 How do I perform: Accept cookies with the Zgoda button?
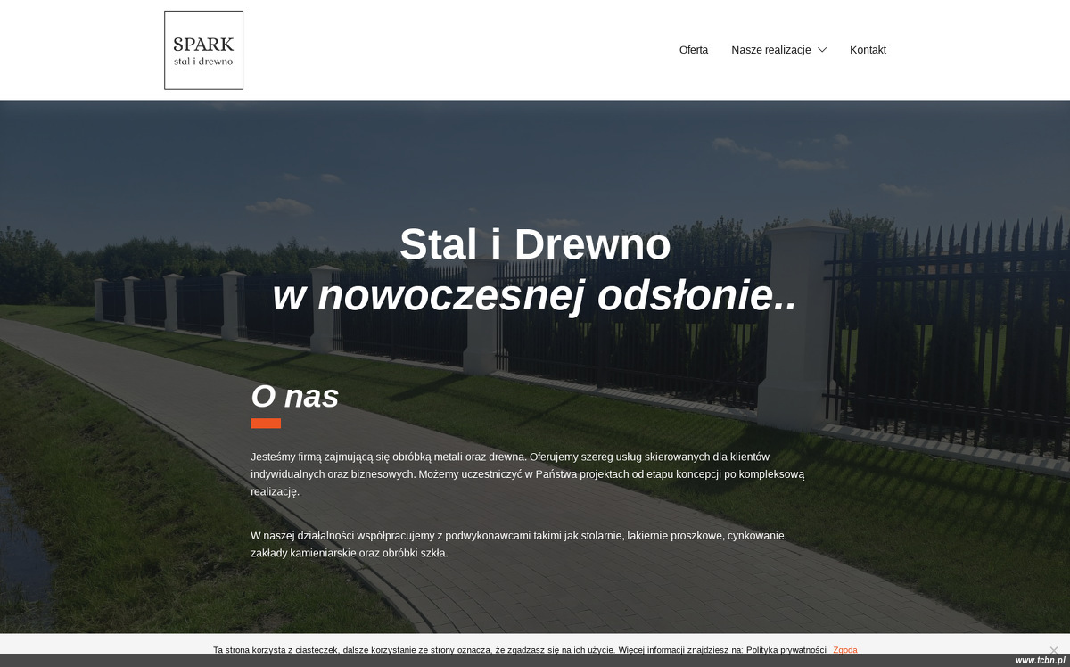point(845,650)
